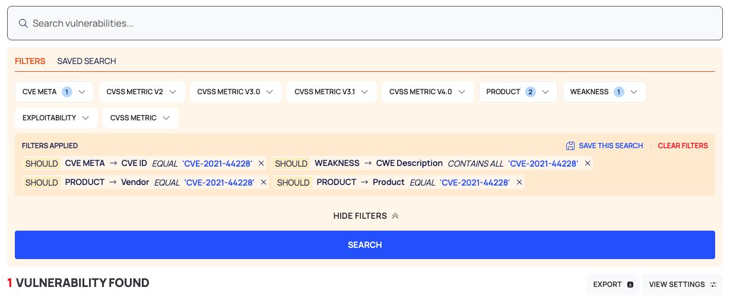Click the floppy disk save icon

tap(570, 146)
